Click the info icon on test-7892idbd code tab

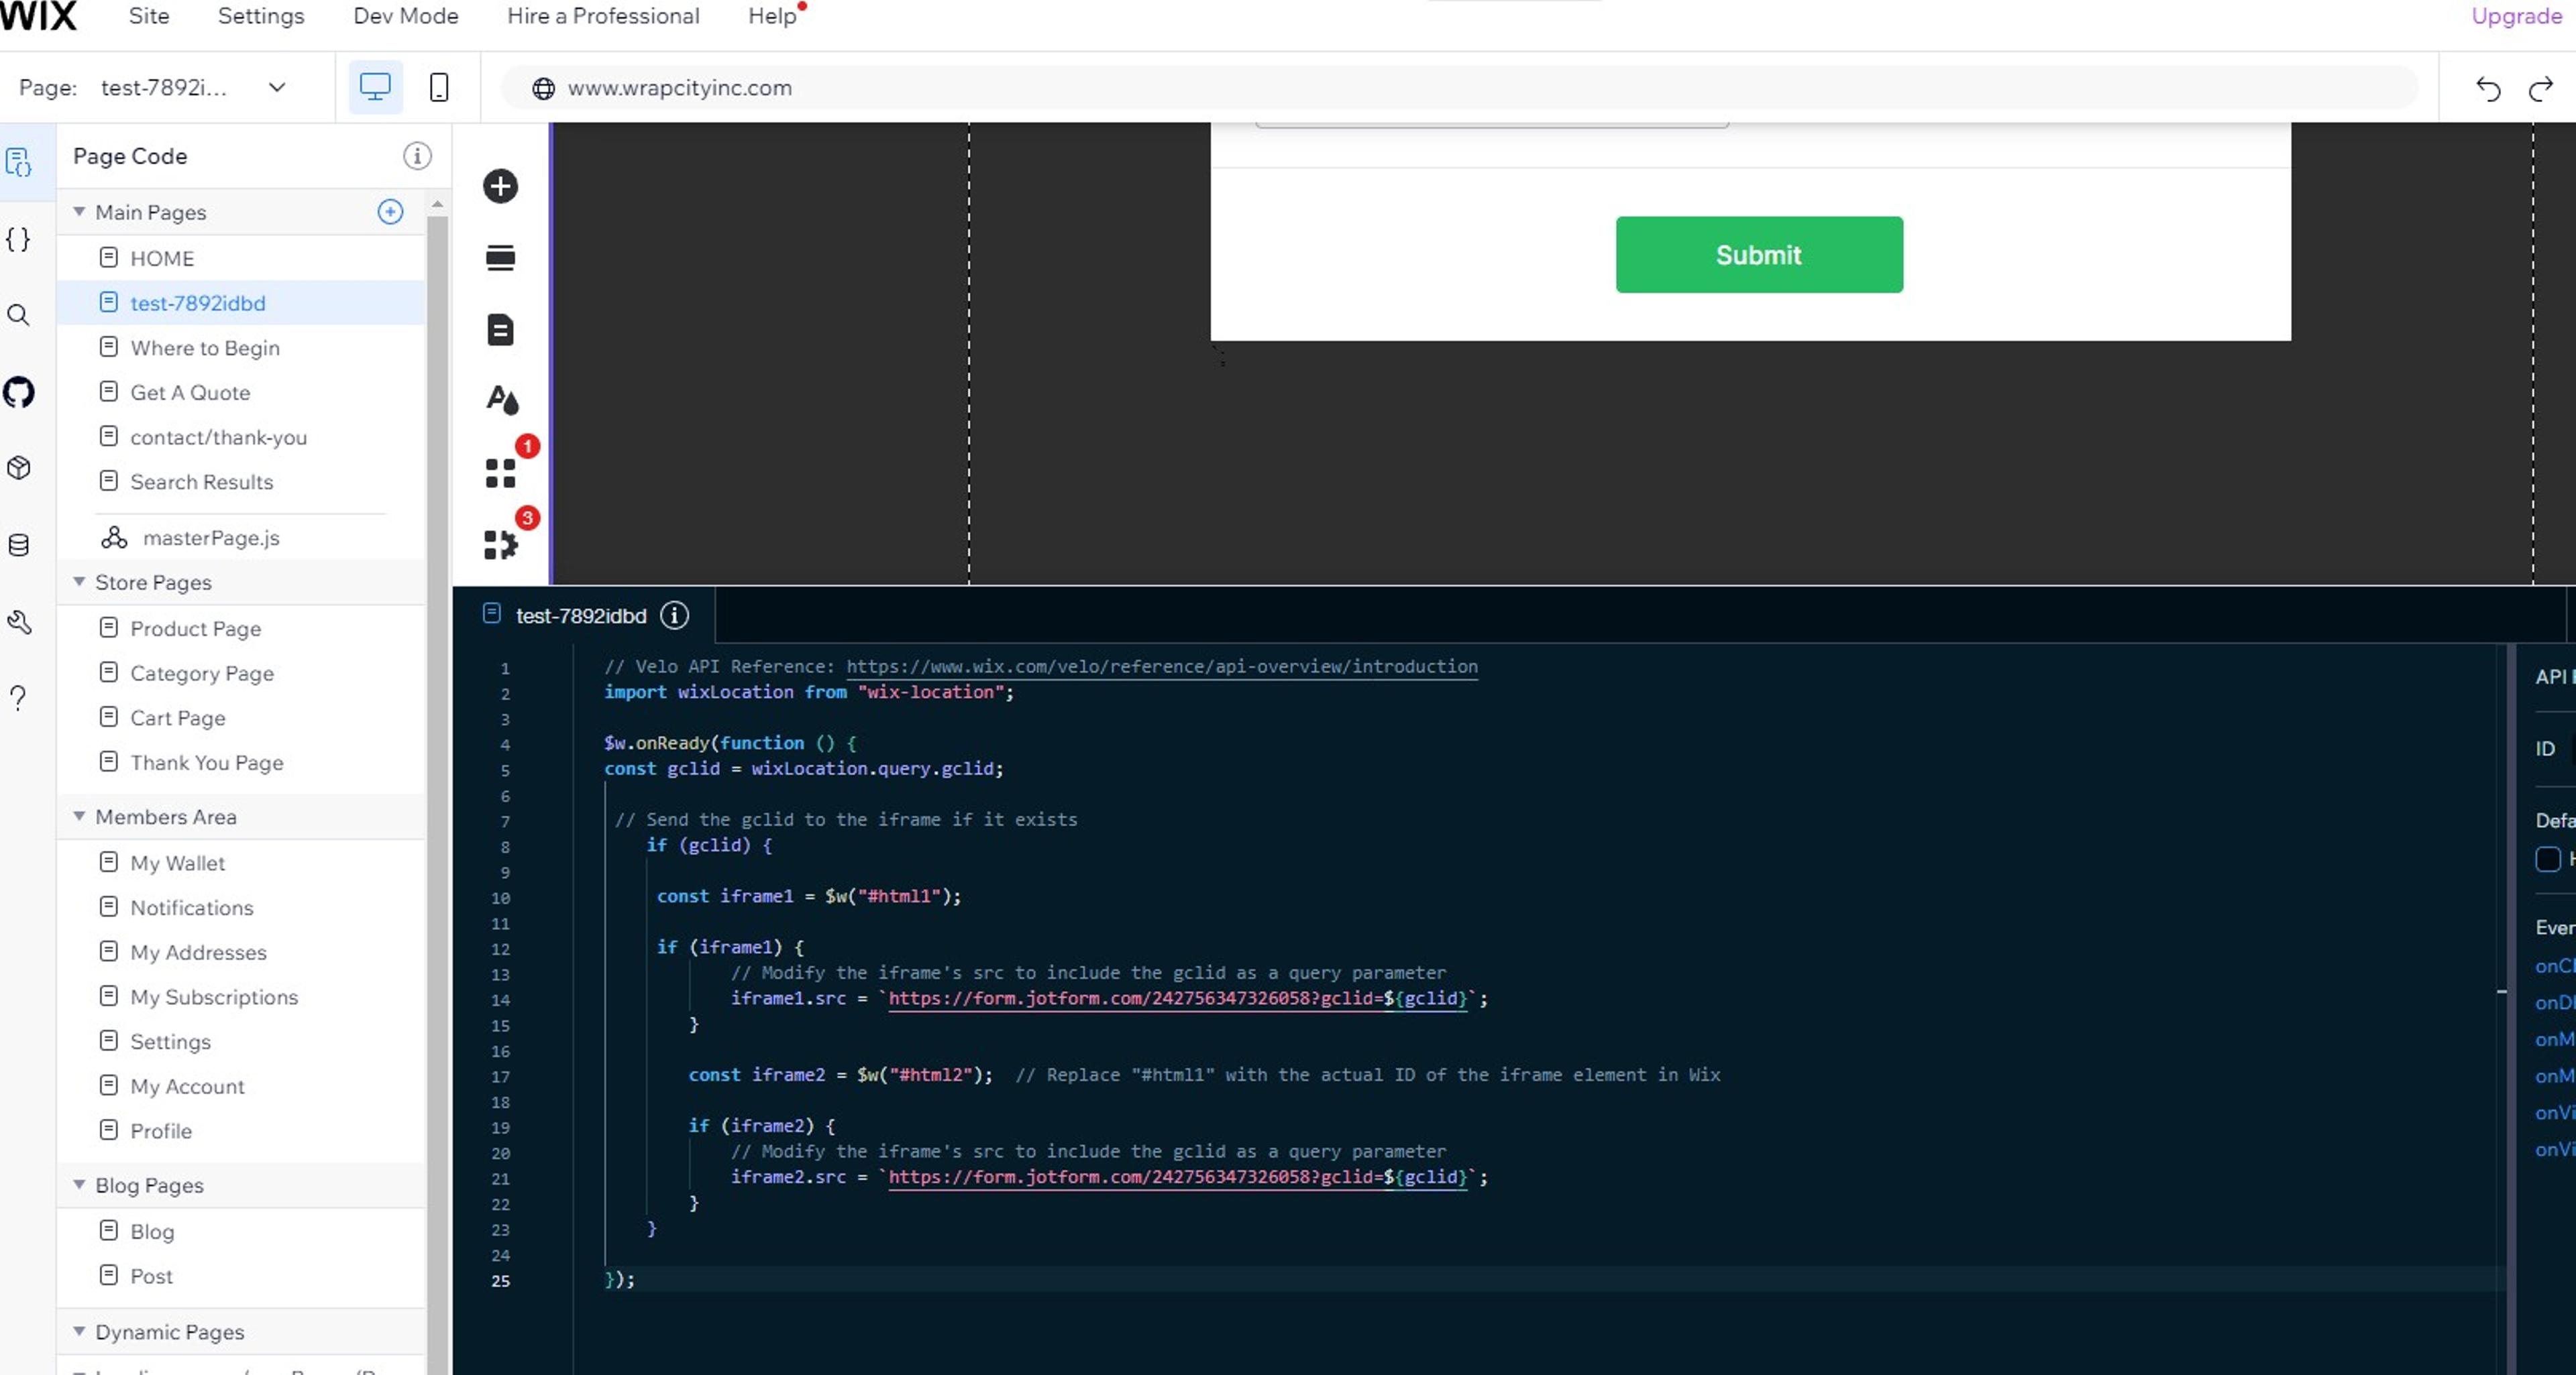675,615
